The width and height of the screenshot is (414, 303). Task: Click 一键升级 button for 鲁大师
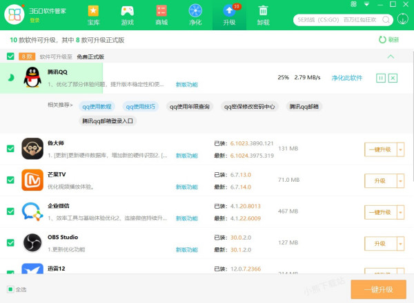tap(380, 149)
